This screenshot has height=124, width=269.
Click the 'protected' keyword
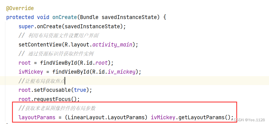pyautogui.click(x=20, y=17)
